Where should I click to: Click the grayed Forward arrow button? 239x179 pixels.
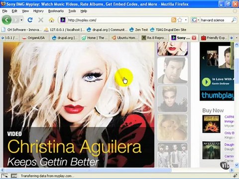click(16, 20)
